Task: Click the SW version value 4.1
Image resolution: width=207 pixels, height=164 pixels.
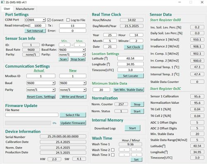Action: [x=79, y=159]
